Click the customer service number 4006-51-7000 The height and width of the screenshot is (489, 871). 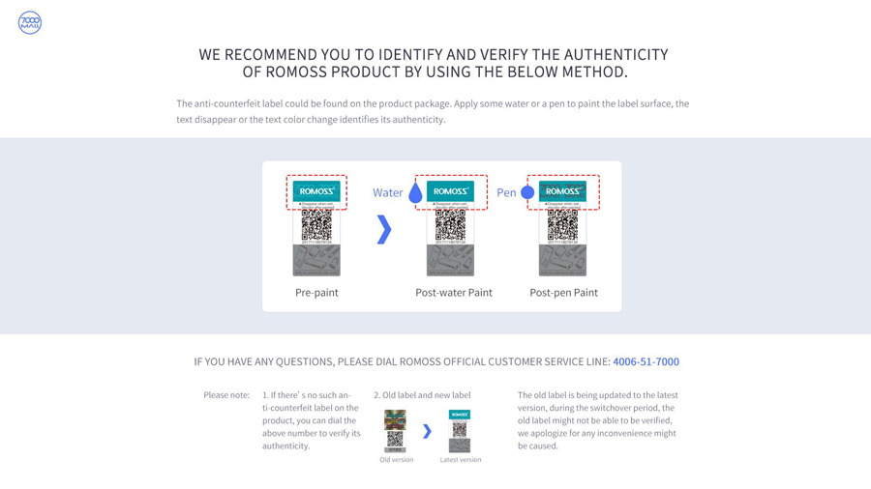(x=646, y=361)
